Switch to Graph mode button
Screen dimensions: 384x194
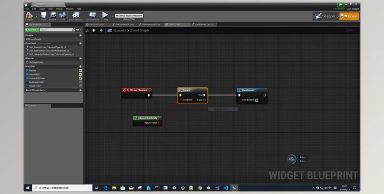349,16
